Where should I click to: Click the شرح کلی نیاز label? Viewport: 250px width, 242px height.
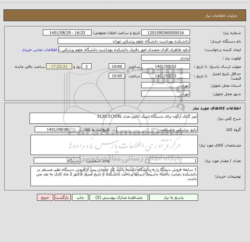(x=229, y=119)
